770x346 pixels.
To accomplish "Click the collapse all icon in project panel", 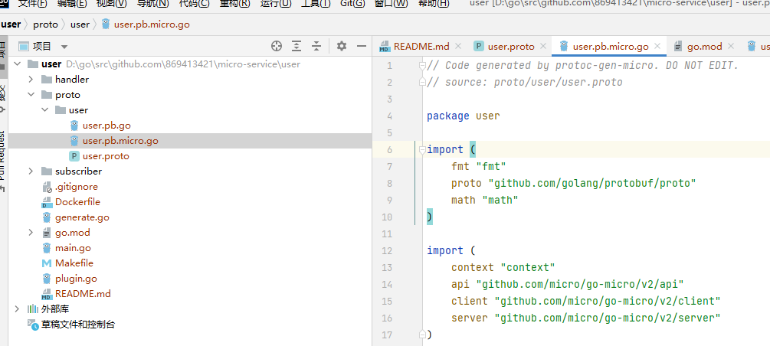I will (x=316, y=46).
